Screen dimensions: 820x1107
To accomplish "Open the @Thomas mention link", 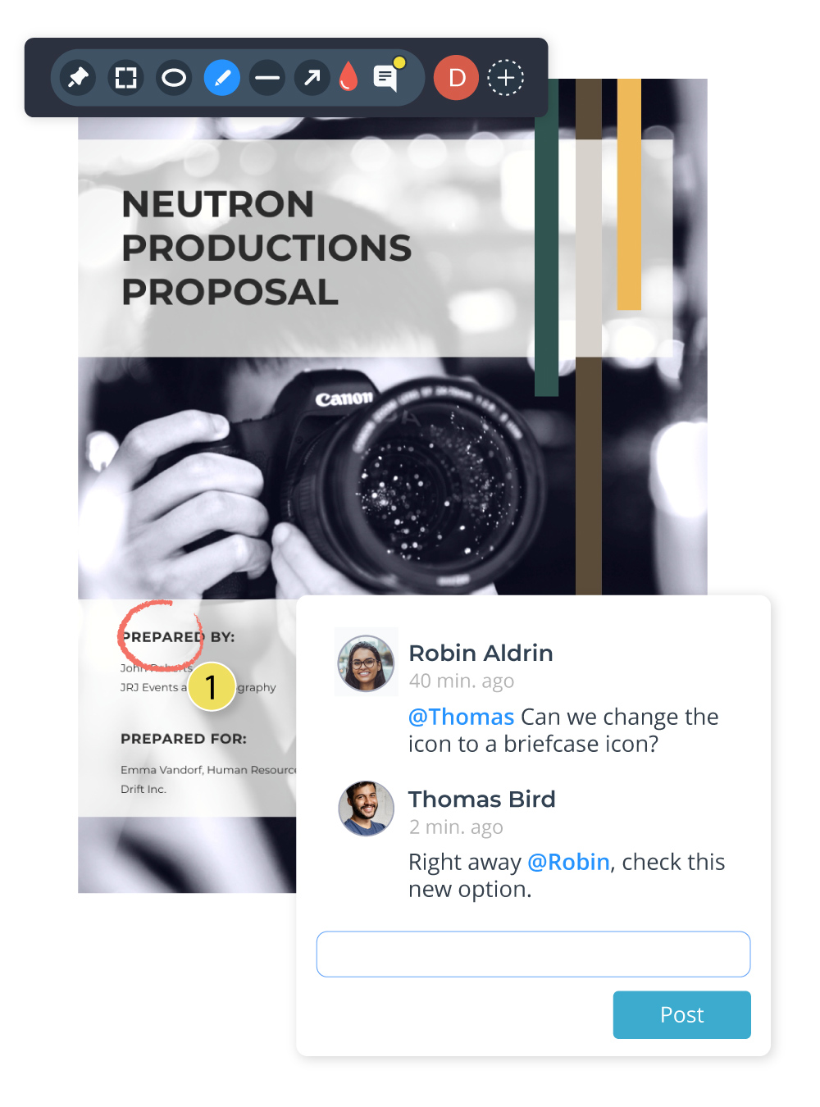I will click(461, 717).
